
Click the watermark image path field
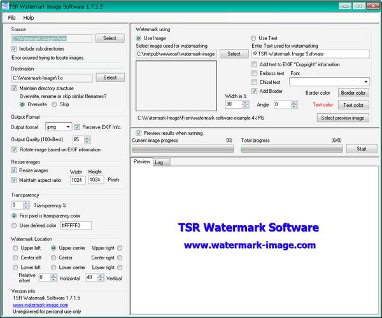click(176, 54)
